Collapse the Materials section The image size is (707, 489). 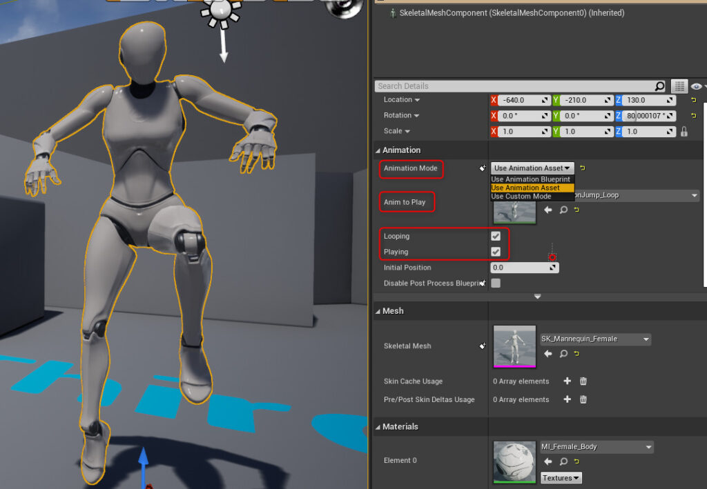tap(378, 427)
